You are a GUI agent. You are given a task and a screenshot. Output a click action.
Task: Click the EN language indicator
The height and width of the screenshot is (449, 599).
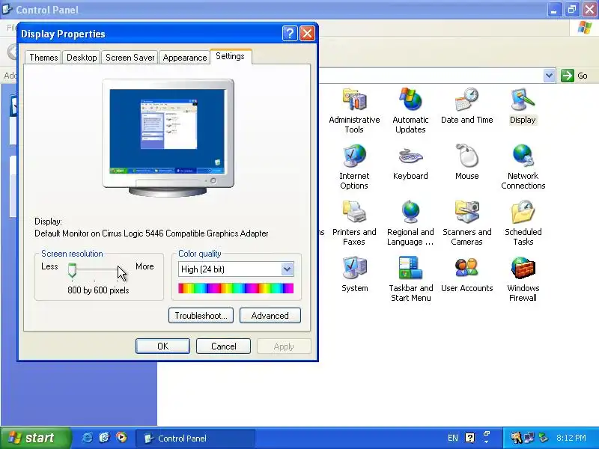click(x=453, y=438)
